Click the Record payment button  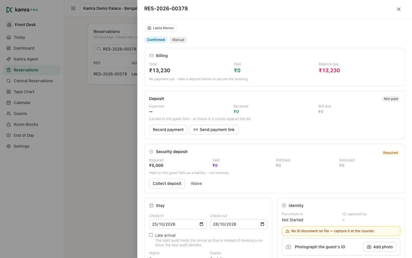168,130
